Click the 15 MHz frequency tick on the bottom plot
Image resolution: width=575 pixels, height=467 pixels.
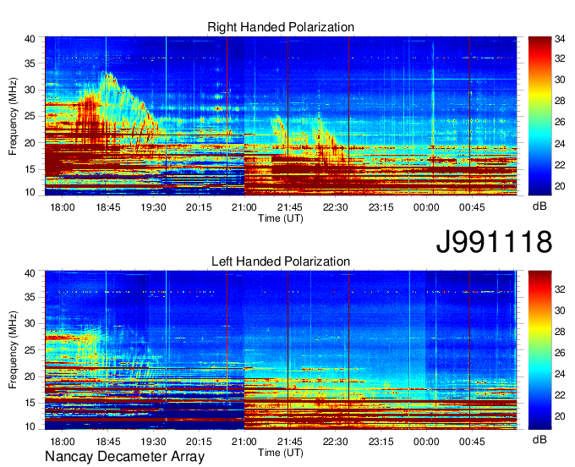(x=30, y=404)
